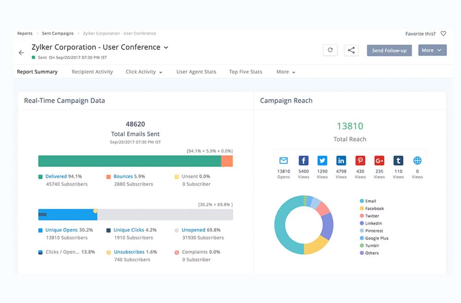This screenshot has height=303, width=461.
Task: Toggle LinkedIn legend entry
Action: coord(371,223)
